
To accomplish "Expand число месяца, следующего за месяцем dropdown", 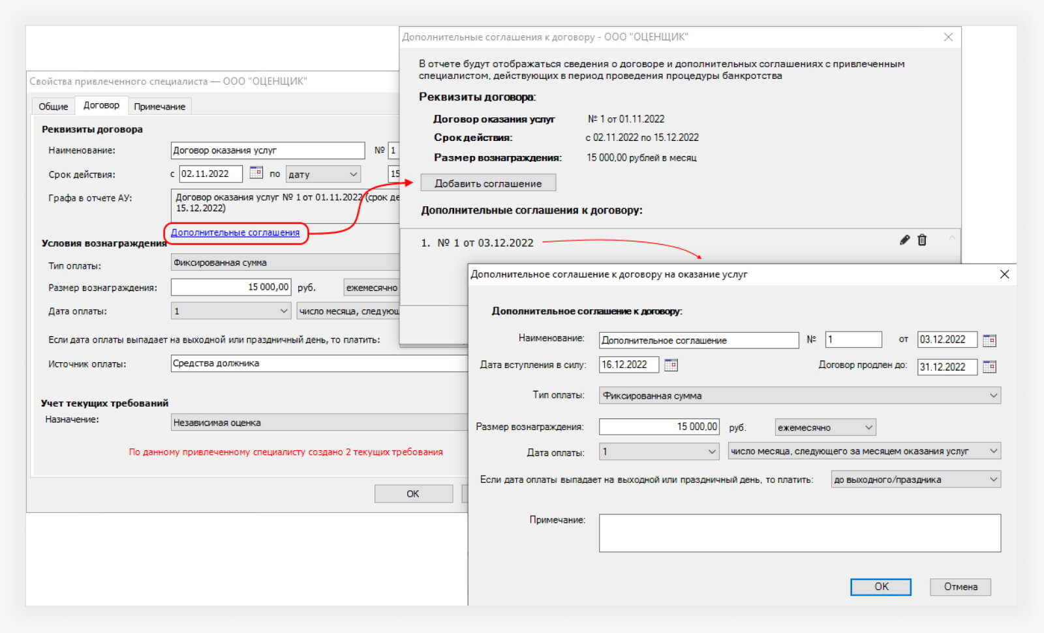I will tap(864, 451).
